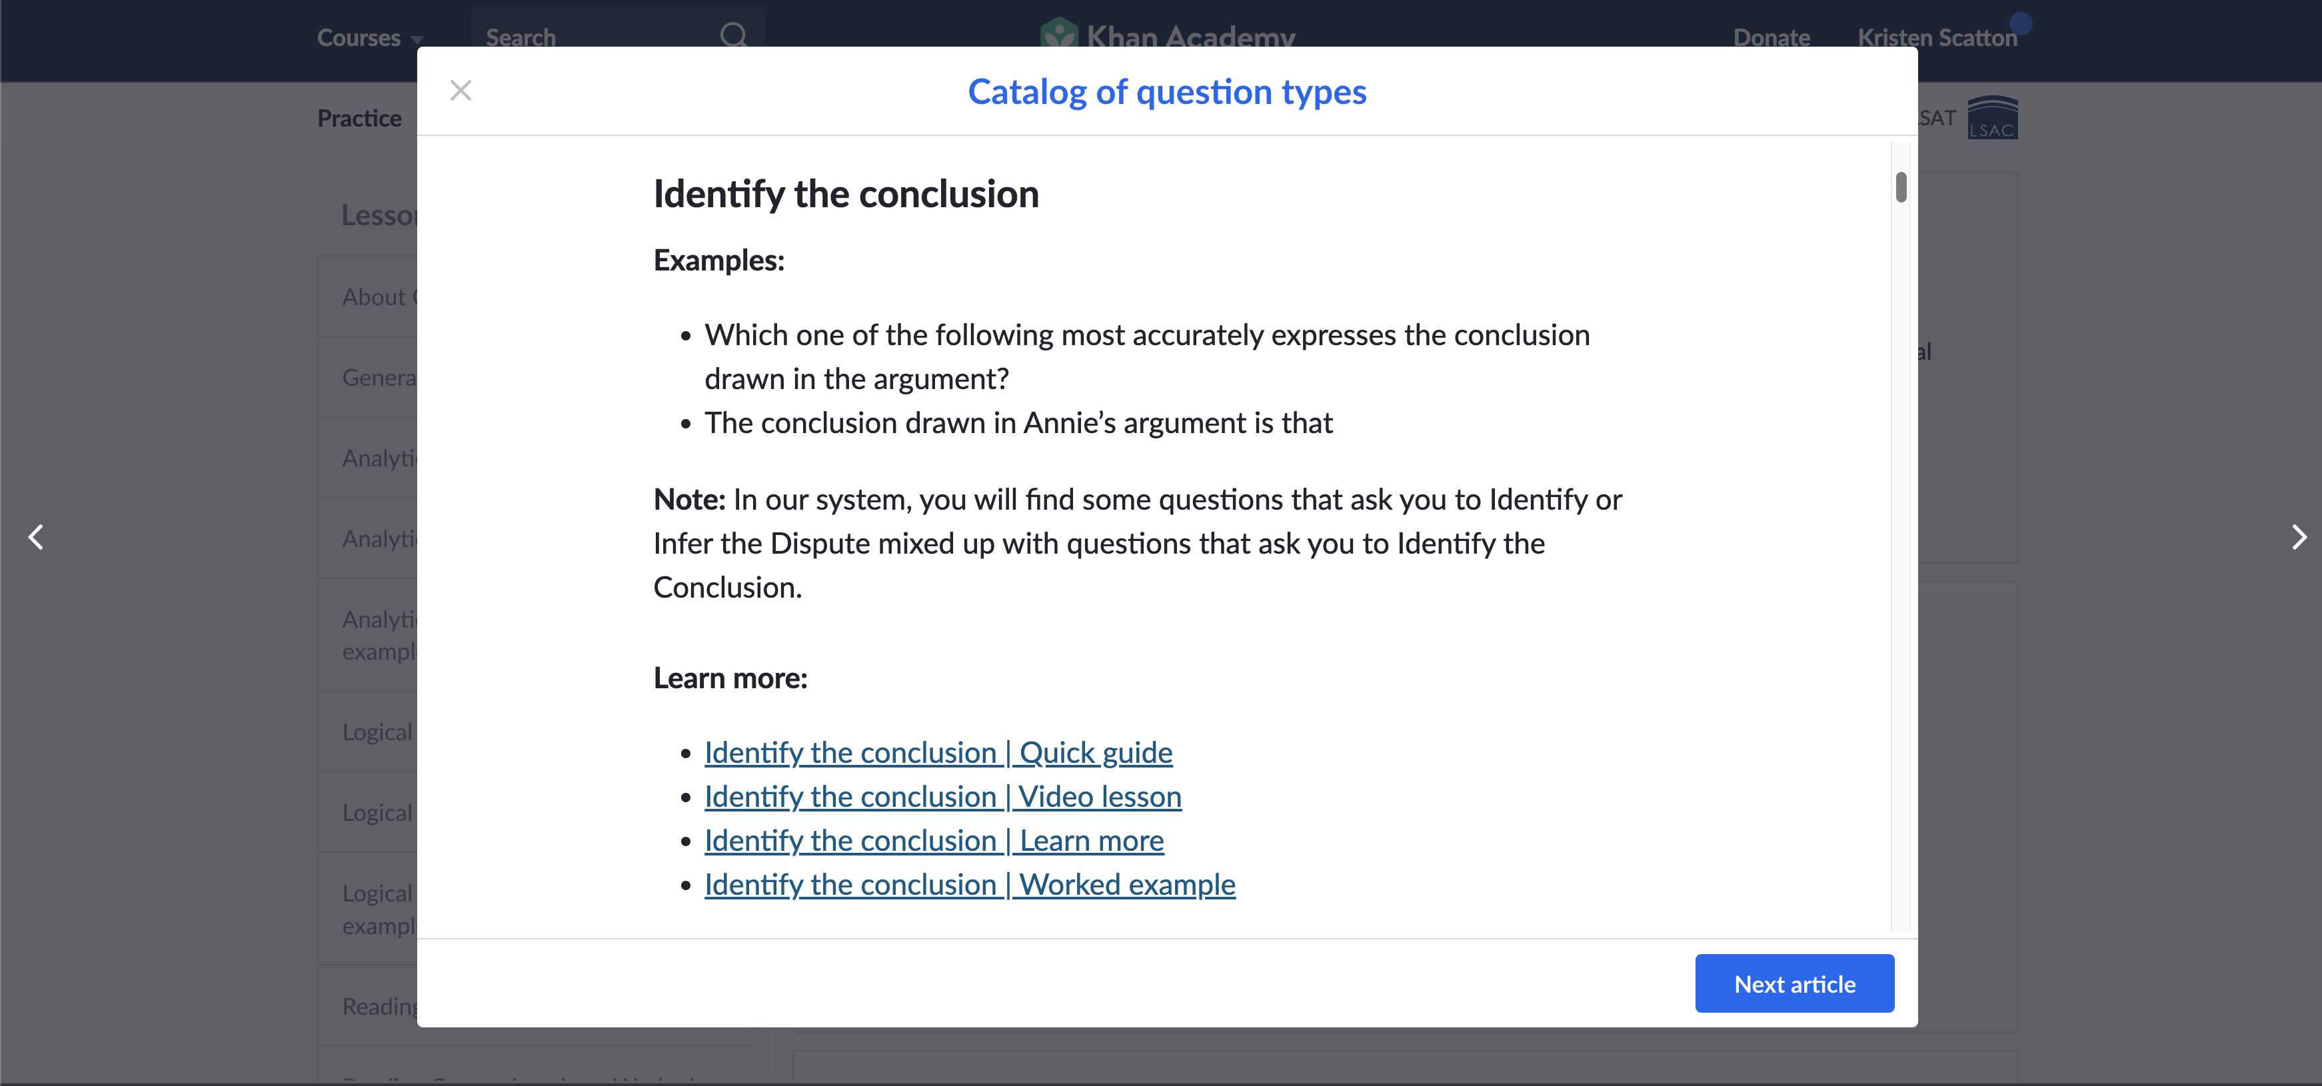Click the LSAC logo icon

pyautogui.click(x=1991, y=118)
